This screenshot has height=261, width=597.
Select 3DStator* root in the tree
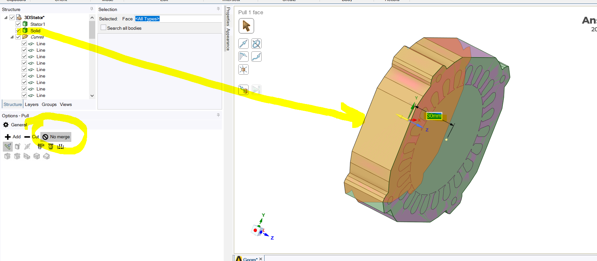pos(34,17)
